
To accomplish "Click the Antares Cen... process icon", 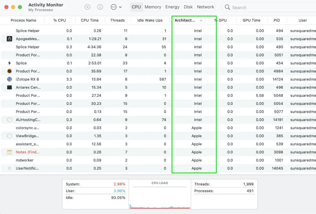I will [9, 87].
